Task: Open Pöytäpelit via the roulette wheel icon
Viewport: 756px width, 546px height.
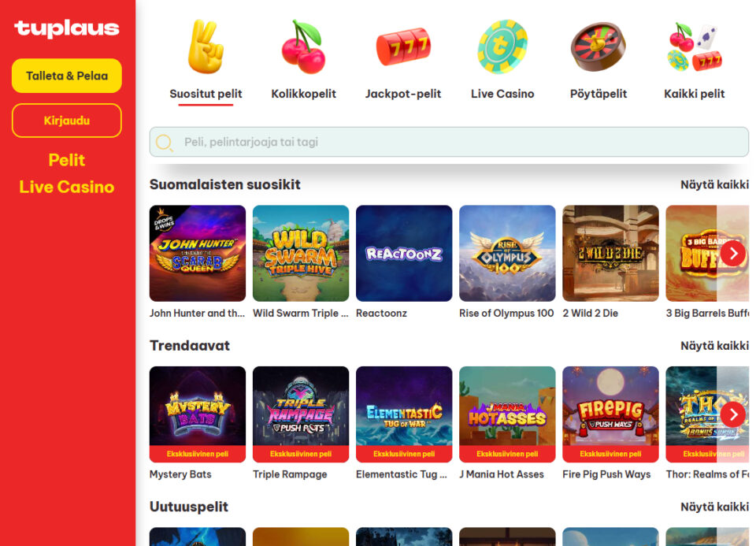Action: pos(598,46)
